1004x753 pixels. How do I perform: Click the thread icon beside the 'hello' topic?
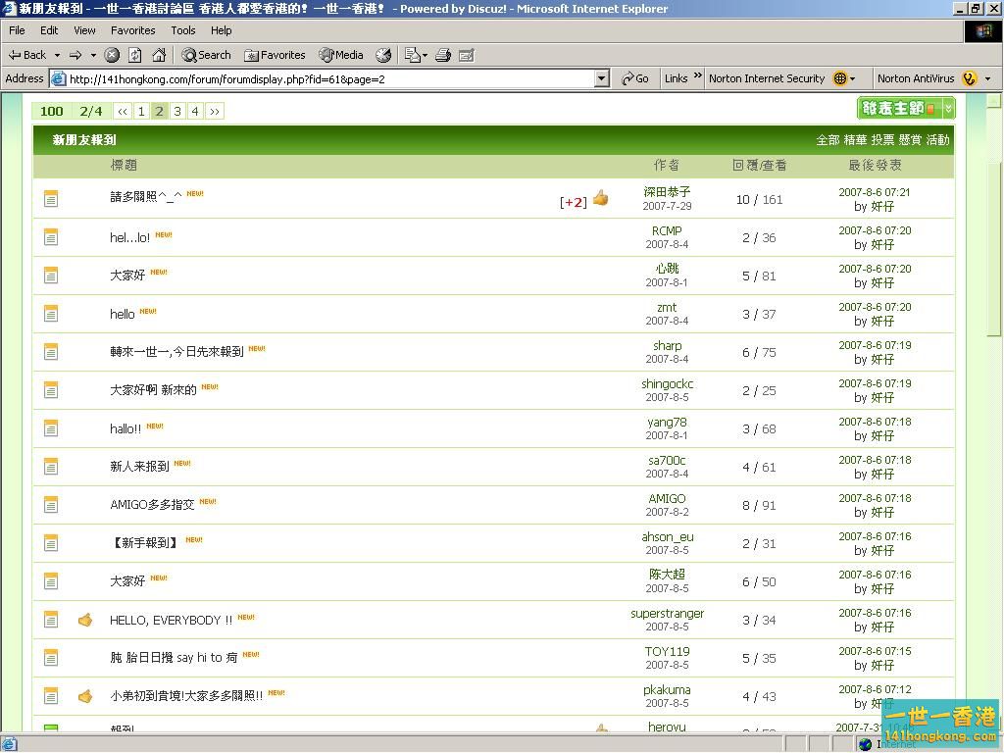tap(51, 314)
